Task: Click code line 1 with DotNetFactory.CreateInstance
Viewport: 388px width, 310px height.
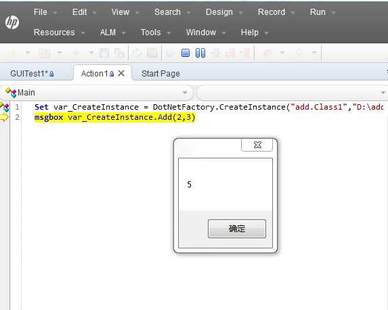Action: pyautogui.click(x=209, y=107)
